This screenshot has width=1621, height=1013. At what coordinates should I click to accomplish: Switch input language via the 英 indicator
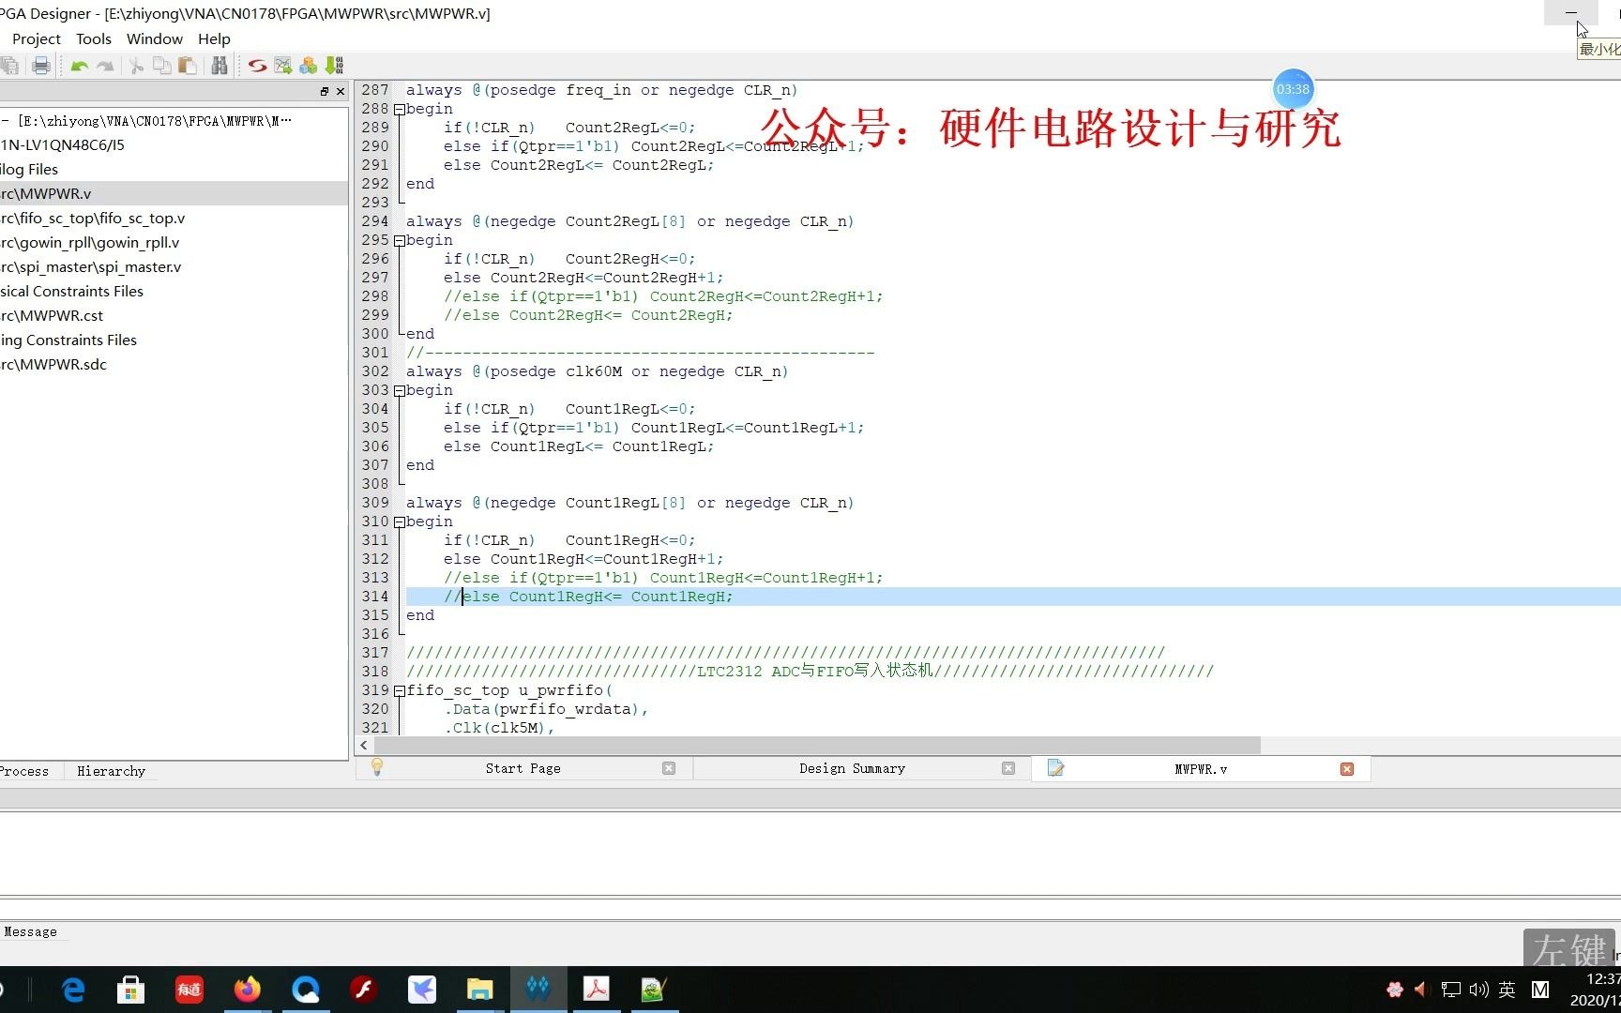(1507, 989)
